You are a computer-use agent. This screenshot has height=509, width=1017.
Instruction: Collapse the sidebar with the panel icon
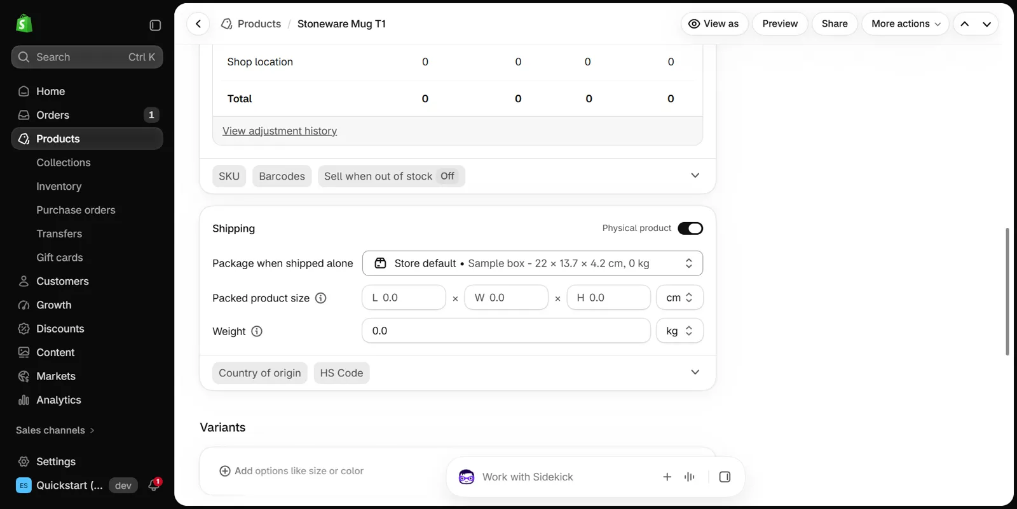[155, 25]
